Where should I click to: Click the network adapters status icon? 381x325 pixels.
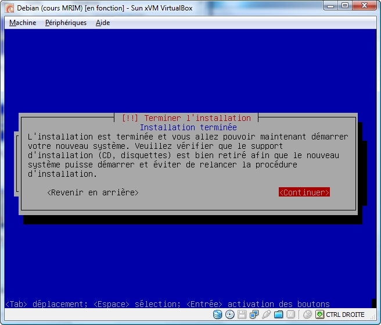254,315
